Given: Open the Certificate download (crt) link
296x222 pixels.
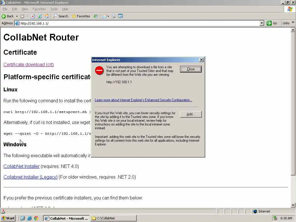Looking at the screenshot, I should pos(29,64).
